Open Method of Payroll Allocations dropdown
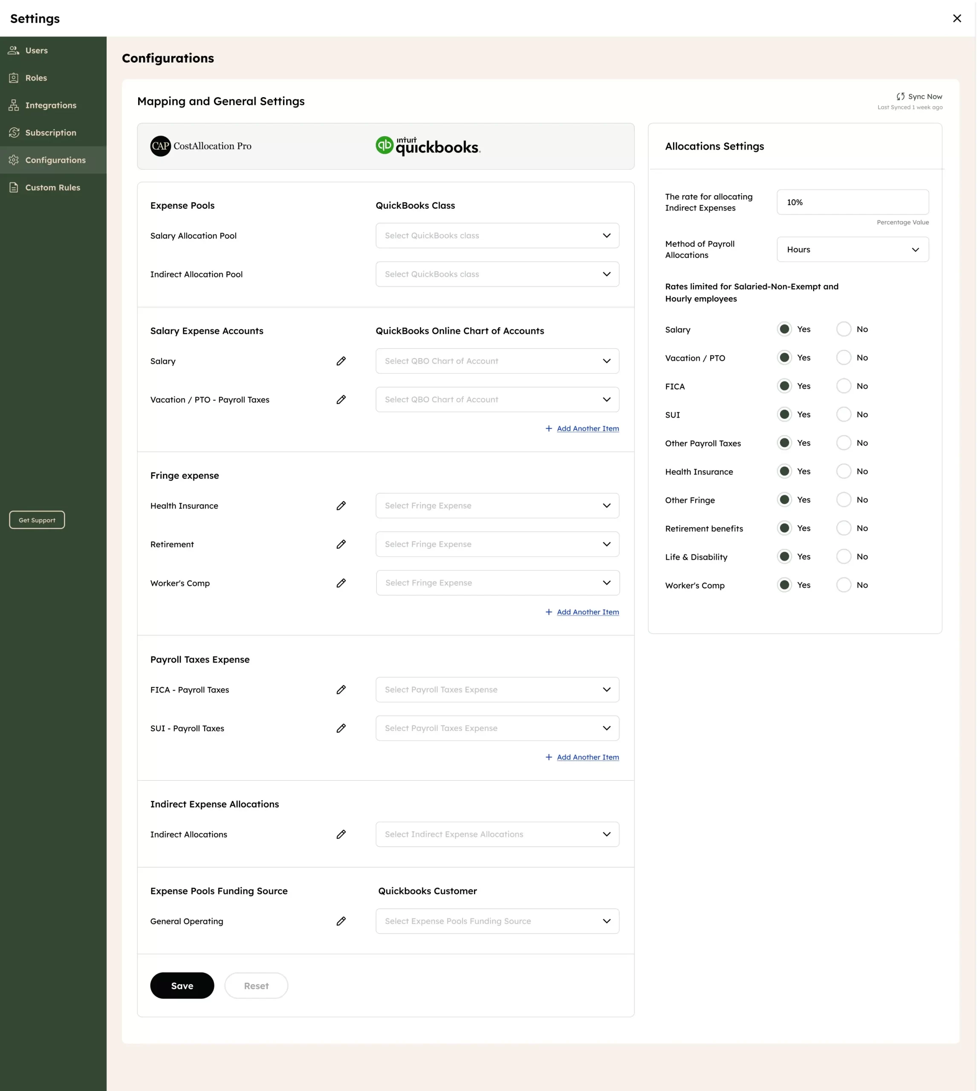 tap(853, 250)
